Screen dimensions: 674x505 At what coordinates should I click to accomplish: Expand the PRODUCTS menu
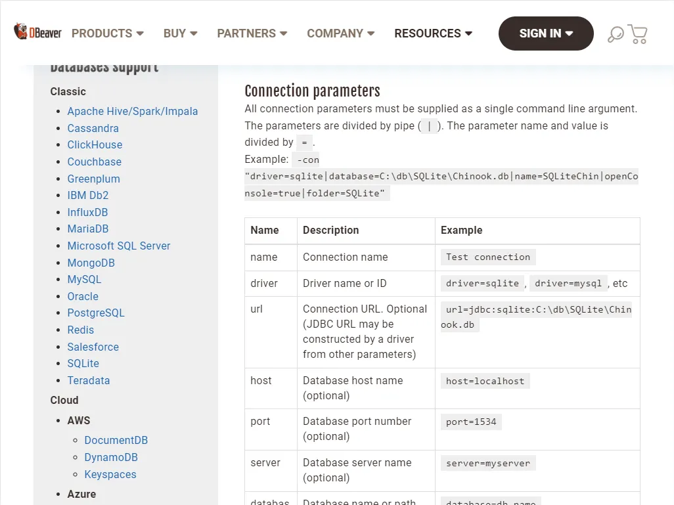[108, 33]
